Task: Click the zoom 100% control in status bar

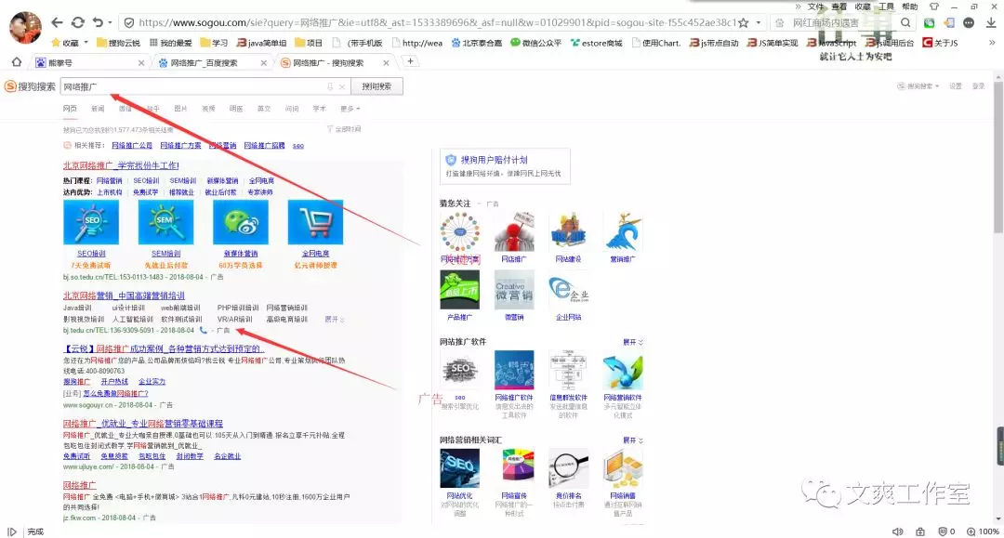Action: point(983,531)
